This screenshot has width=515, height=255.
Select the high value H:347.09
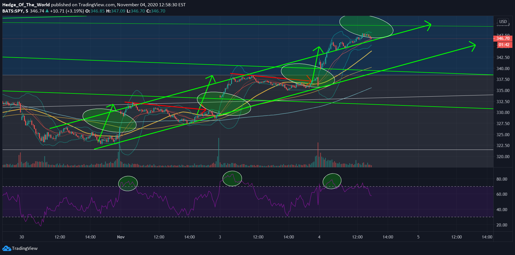click(116, 11)
